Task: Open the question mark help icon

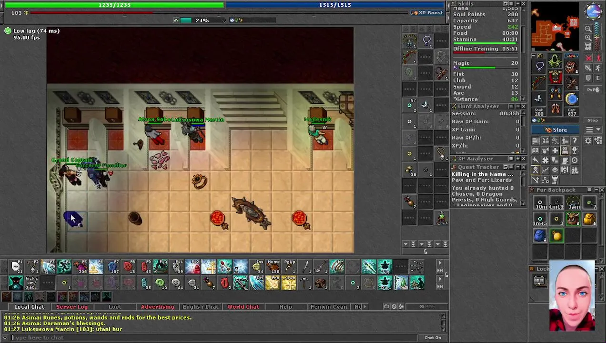Action: click(x=575, y=141)
